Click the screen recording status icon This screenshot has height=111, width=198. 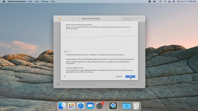[149, 2]
